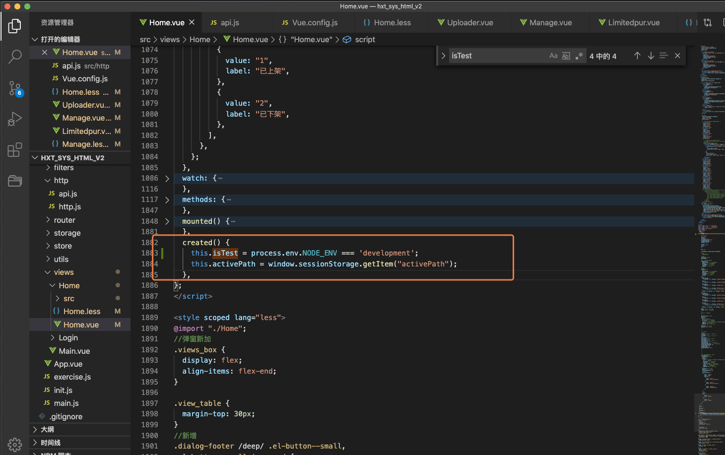Open the Run and Debug view

click(15, 119)
